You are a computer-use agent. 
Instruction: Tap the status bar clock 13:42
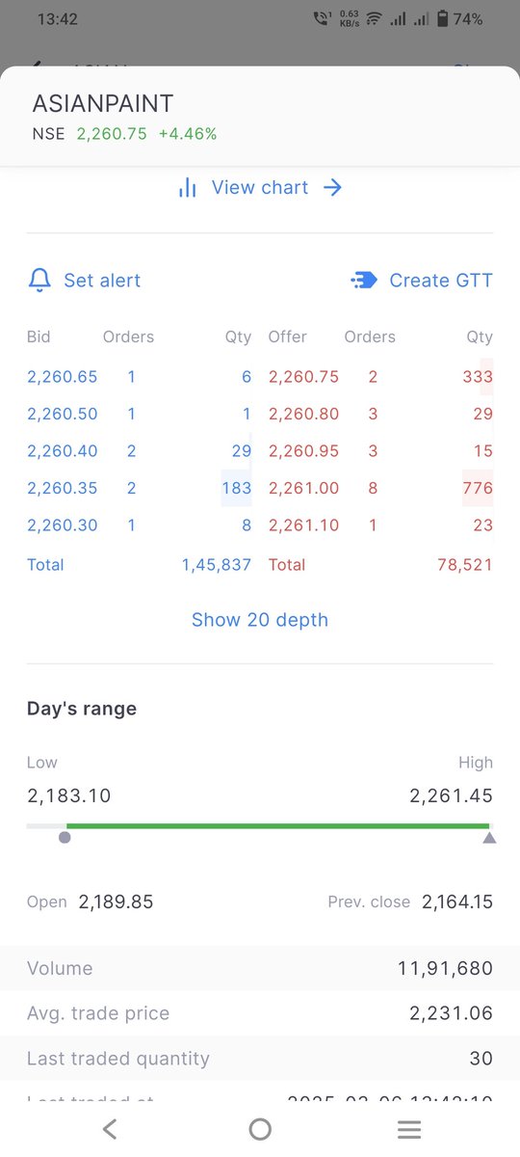57,19
